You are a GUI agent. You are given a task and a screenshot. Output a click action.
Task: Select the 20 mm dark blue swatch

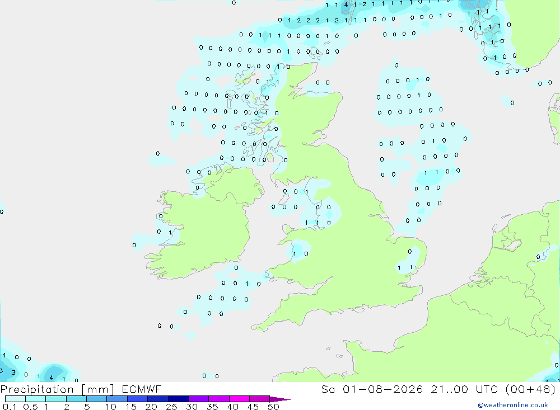(x=158, y=399)
